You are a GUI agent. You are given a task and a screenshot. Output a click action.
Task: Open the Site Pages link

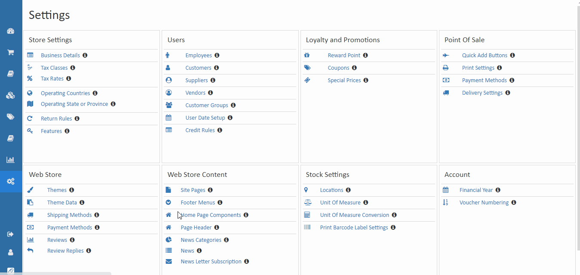tap(193, 190)
